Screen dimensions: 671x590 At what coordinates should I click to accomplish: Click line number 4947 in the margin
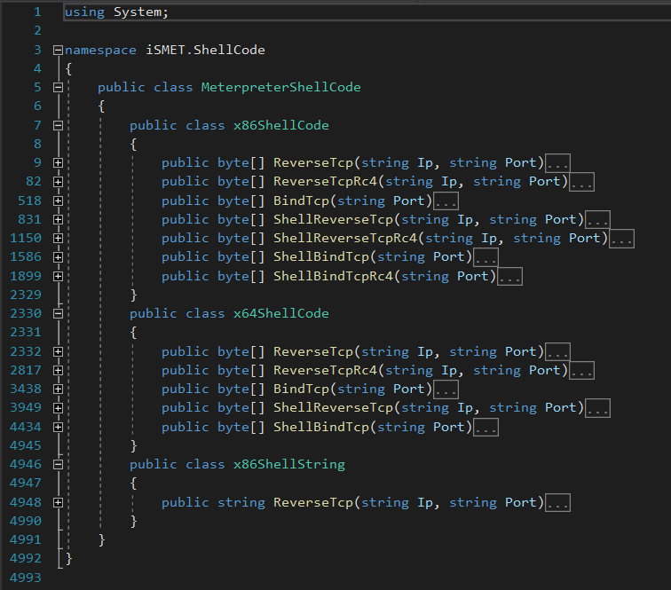pyautogui.click(x=26, y=483)
